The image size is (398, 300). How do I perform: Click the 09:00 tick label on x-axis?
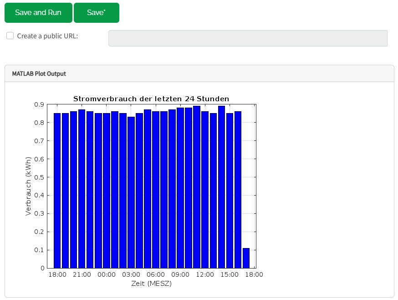180,275
